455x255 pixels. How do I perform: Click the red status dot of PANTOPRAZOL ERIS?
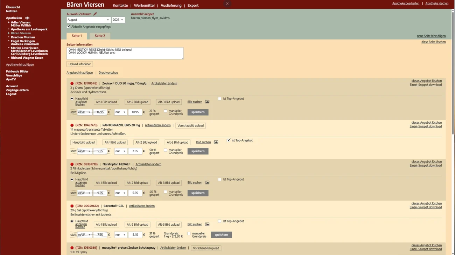72,125
